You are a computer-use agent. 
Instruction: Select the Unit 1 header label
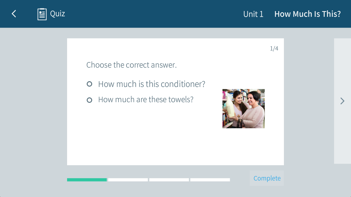click(253, 14)
